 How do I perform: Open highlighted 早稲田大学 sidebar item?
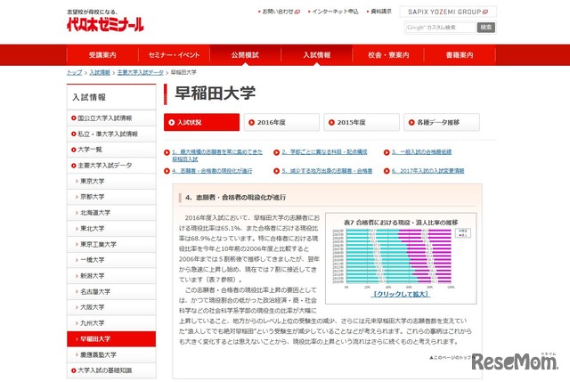click(x=111, y=338)
